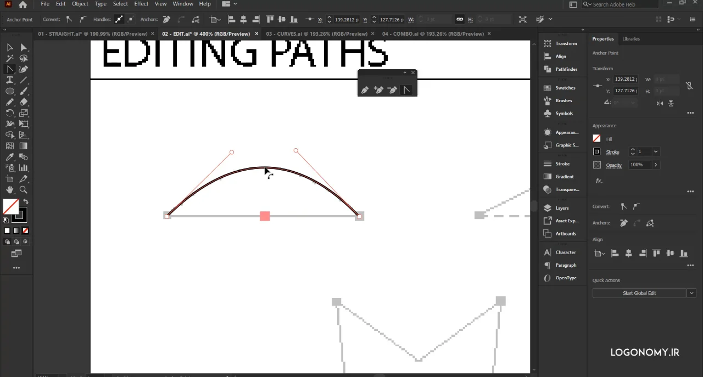Click the Start Global Edit button
The height and width of the screenshot is (377, 703).
click(x=639, y=293)
